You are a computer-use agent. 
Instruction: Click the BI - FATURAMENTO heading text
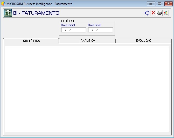pyautogui.click(x=36, y=13)
